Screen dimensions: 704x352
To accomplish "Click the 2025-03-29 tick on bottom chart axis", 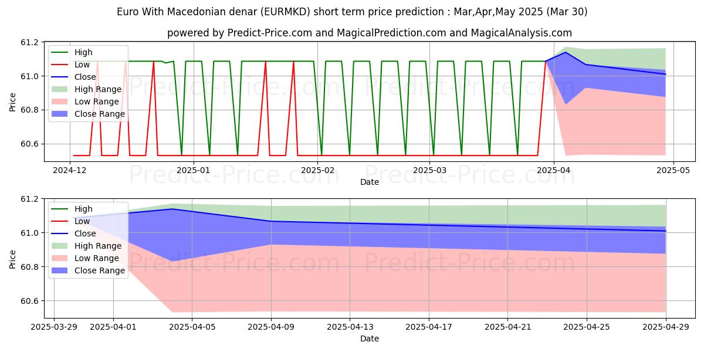I will coord(54,327).
